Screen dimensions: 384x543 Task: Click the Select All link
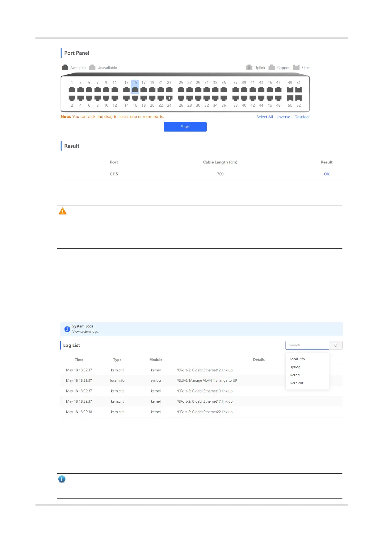pyautogui.click(x=265, y=117)
